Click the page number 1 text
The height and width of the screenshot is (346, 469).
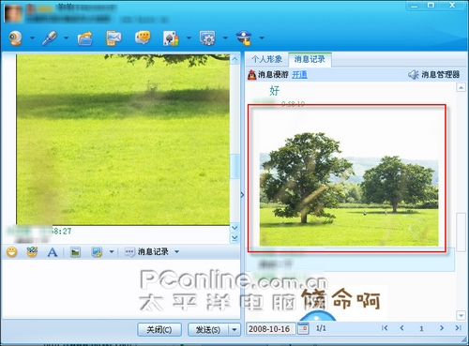click(421, 328)
